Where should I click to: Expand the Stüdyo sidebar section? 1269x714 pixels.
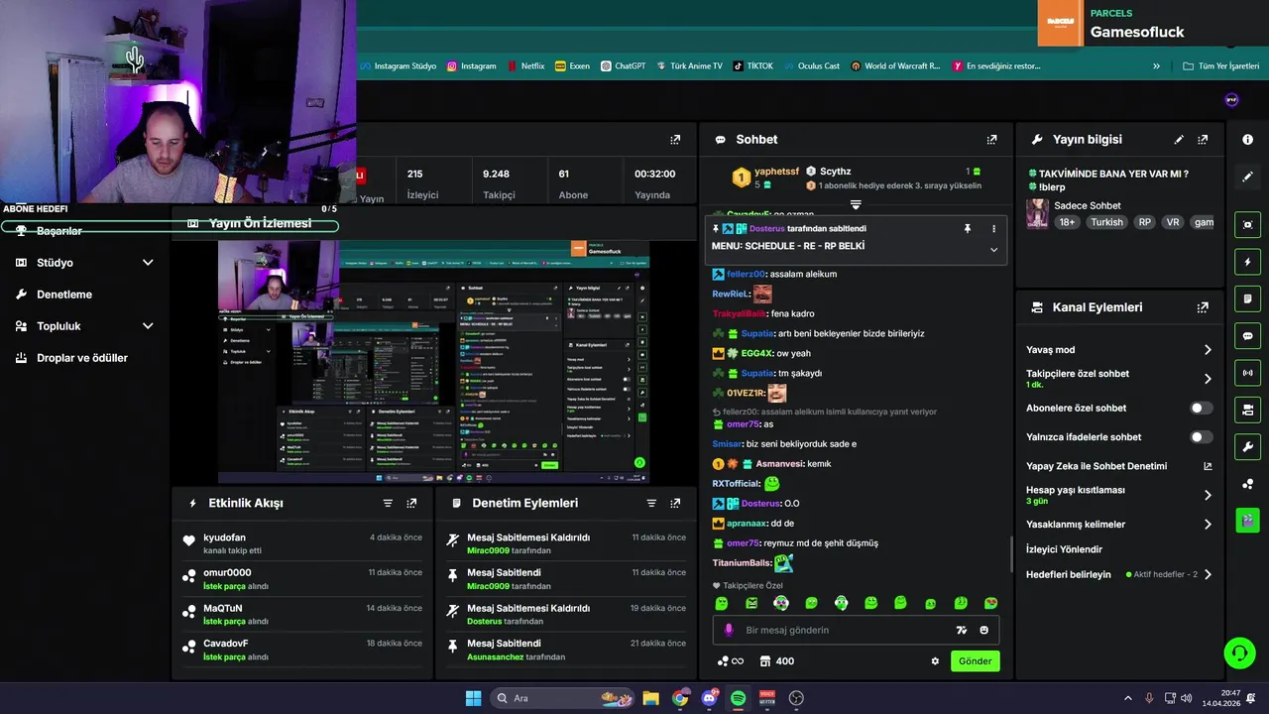click(x=148, y=263)
